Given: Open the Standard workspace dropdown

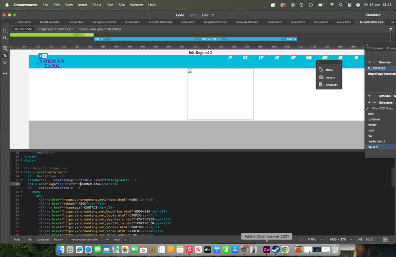Looking at the screenshot, I should coord(375,15).
